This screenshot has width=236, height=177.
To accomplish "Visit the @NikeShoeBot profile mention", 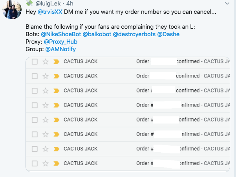I will click(x=61, y=35).
